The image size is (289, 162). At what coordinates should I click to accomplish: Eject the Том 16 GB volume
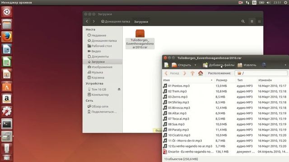(x=119, y=89)
